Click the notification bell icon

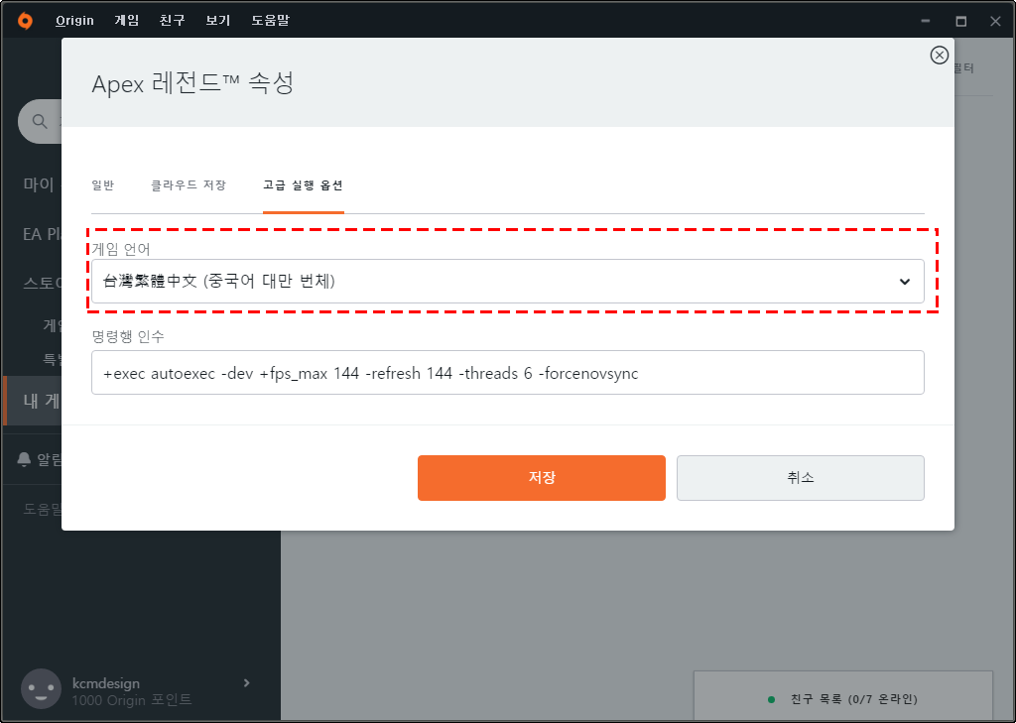(x=24, y=459)
